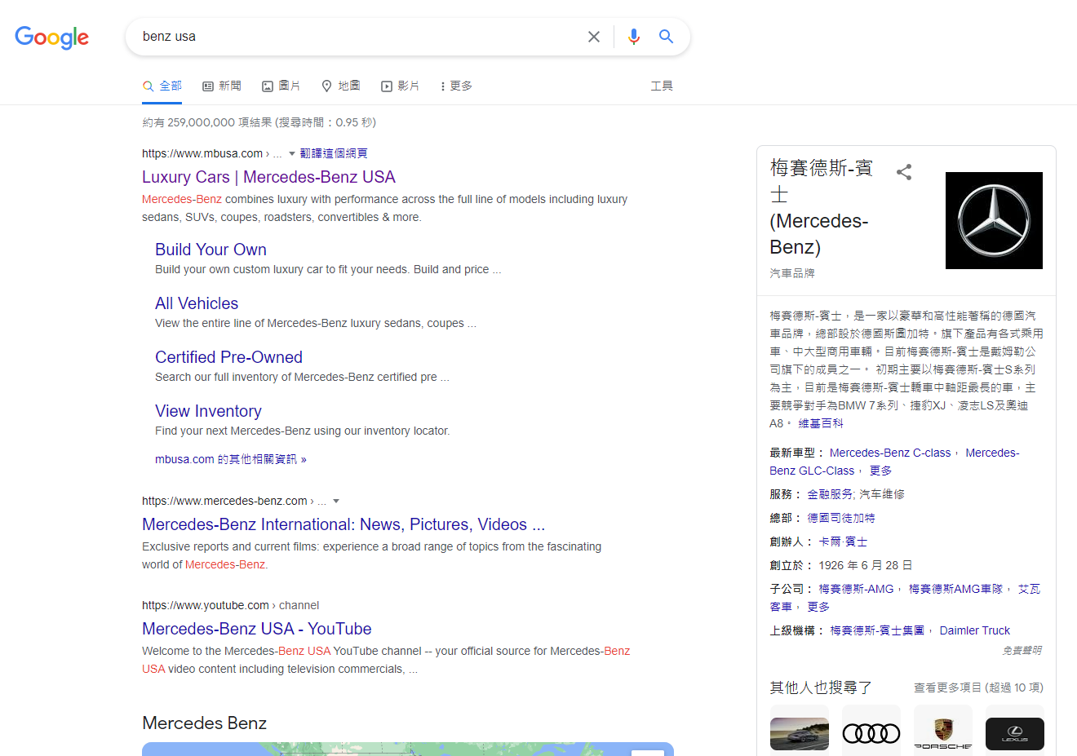Share the Mercedes-Benz knowledge panel
The width and height of the screenshot is (1077, 756).
point(904,172)
